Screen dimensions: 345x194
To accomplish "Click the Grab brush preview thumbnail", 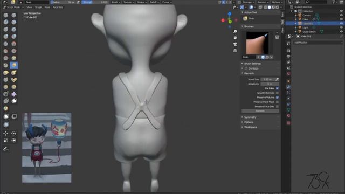I will coord(257,43).
